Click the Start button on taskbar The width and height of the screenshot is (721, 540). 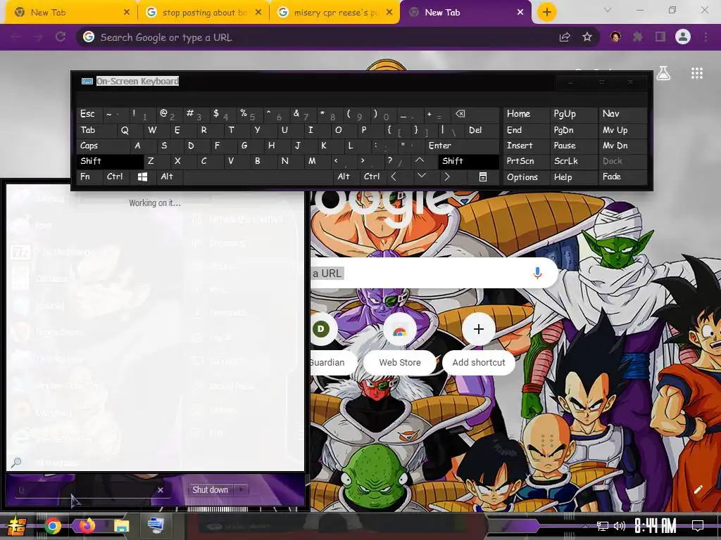[16, 526]
